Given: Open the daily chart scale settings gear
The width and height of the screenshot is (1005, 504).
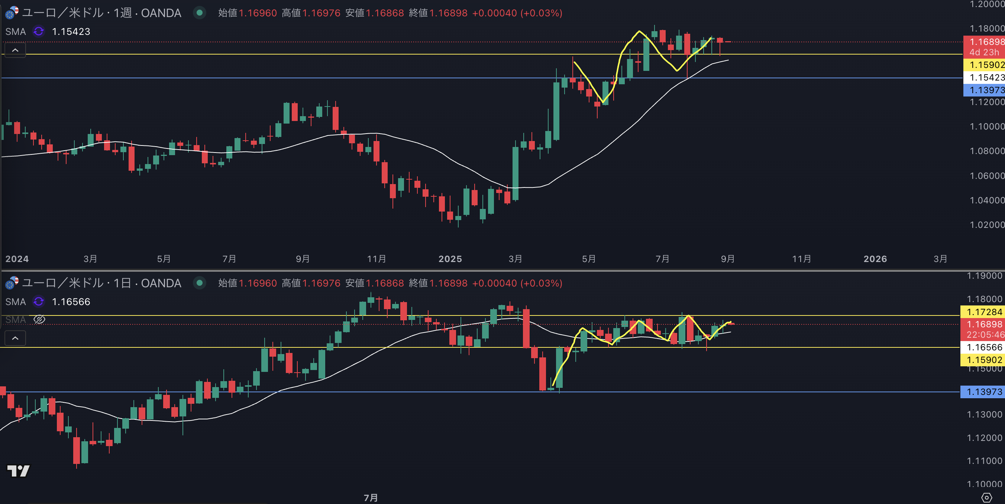Looking at the screenshot, I should pos(986,497).
